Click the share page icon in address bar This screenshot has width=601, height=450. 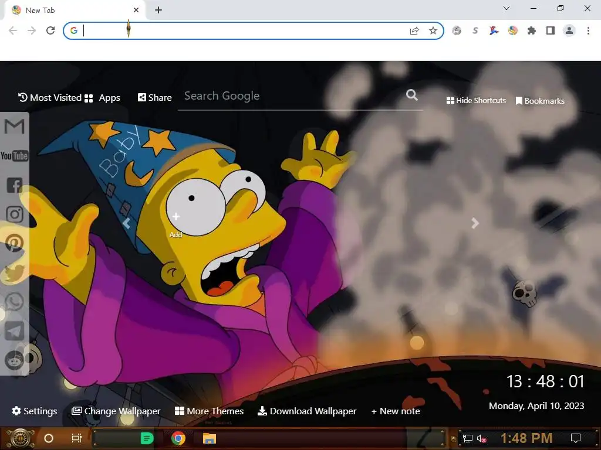414,30
